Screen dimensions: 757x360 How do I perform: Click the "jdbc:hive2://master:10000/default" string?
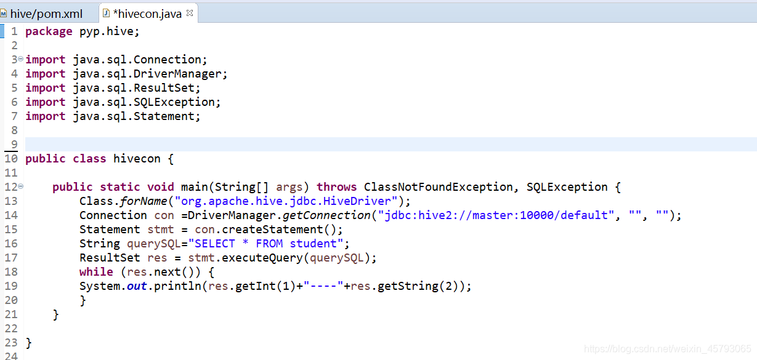coord(496,215)
